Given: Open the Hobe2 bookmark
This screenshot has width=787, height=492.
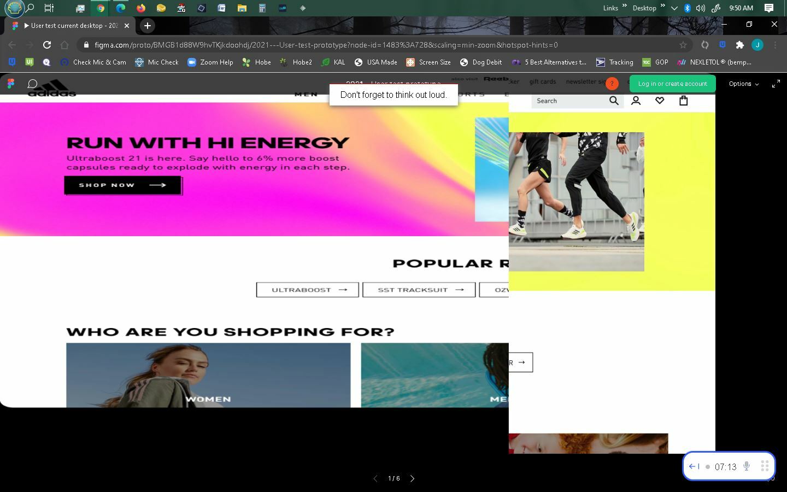Looking at the screenshot, I should (x=295, y=62).
